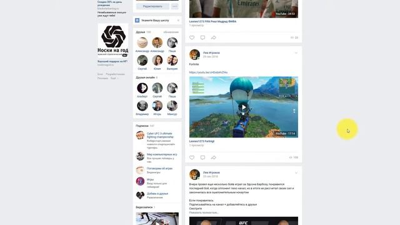Open the youtu.be link in the Fortnite post

[x=208, y=72]
